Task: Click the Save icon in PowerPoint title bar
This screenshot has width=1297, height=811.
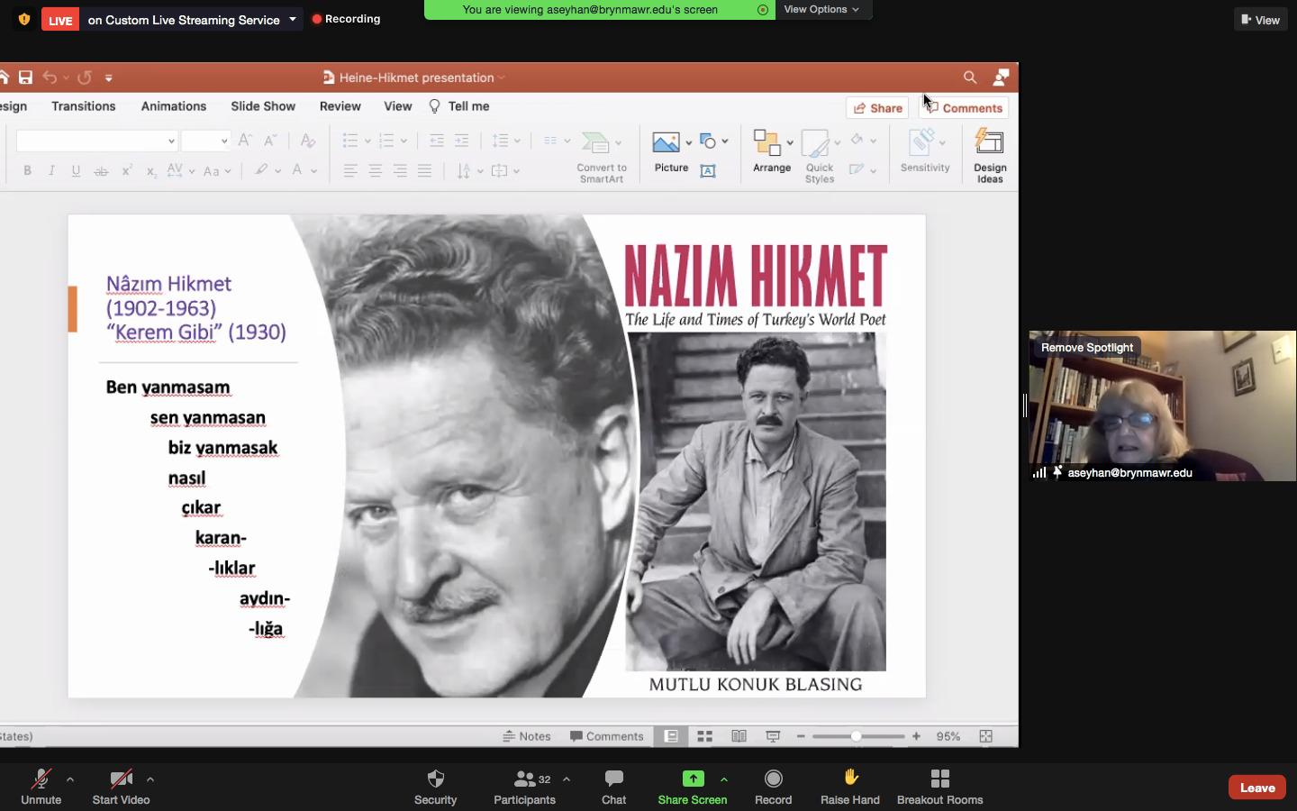Action: pyautogui.click(x=25, y=77)
